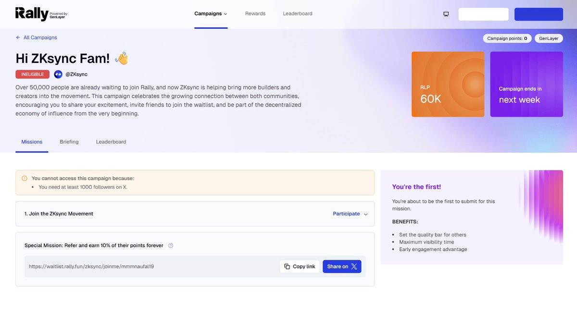577x324 pixels.
Task: Click the Copy link button
Action: (300, 266)
